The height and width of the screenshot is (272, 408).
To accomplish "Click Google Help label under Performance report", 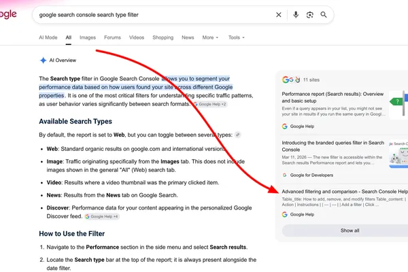I will (x=302, y=126).
